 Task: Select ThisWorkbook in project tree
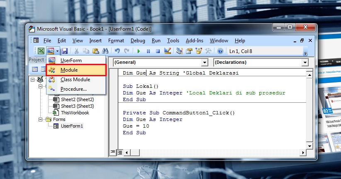(75, 113)
